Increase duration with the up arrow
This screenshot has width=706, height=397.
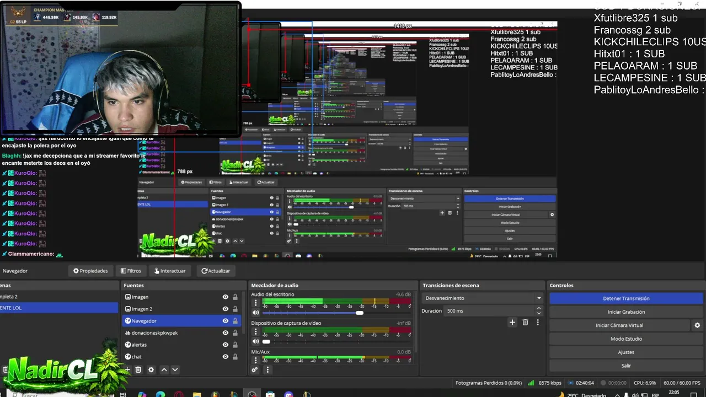click(539, 308)
